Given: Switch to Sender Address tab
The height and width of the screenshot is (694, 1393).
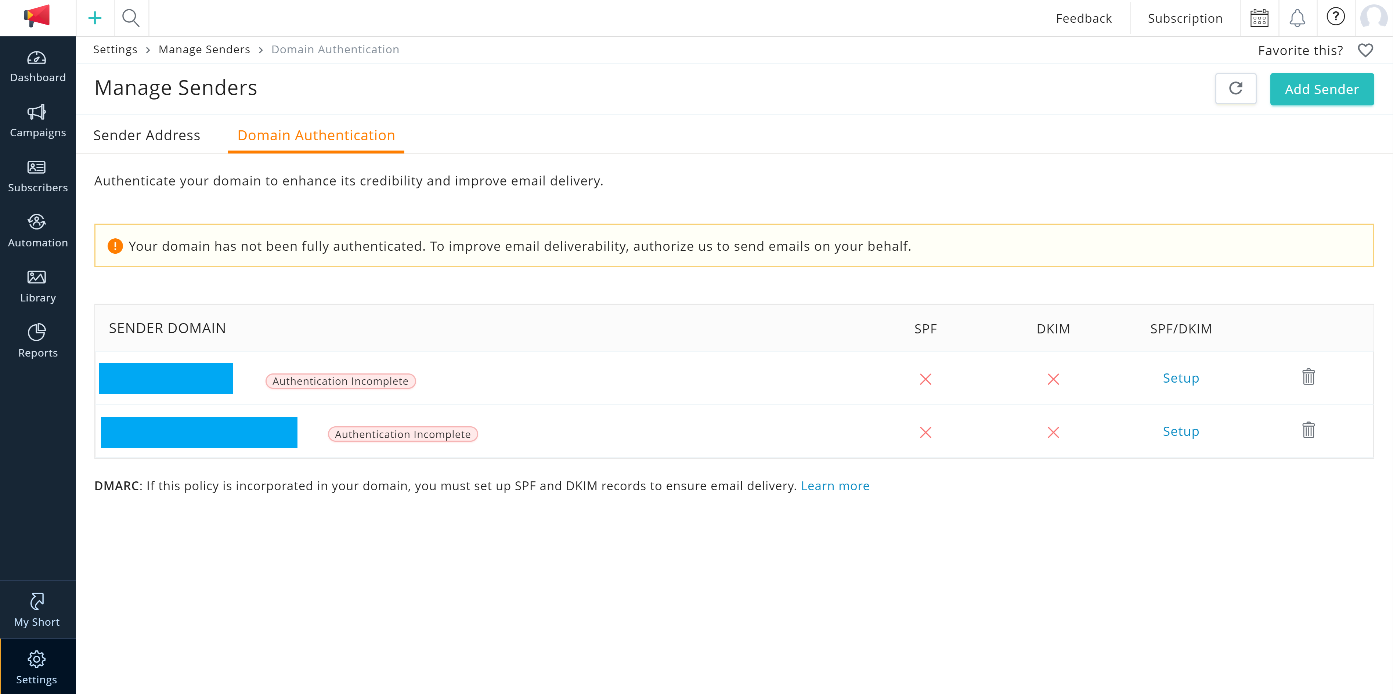Looking at the screenshot, I should [x=147, y=135].
